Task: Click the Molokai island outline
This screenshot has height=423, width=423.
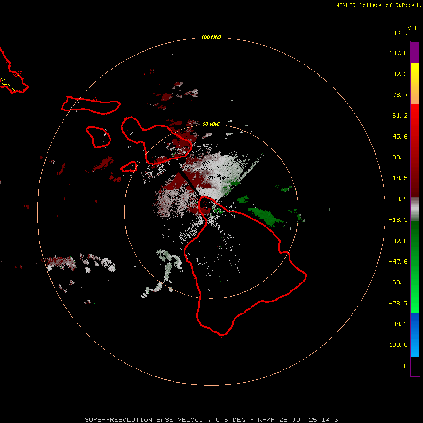Action: click(91, 105)
